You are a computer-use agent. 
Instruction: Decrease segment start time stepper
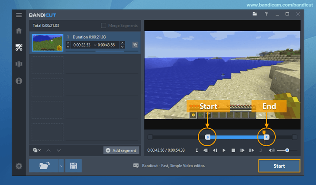click(68, 47)
